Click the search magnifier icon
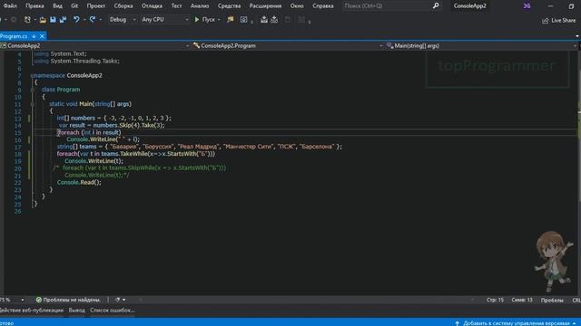 (436, 5)
